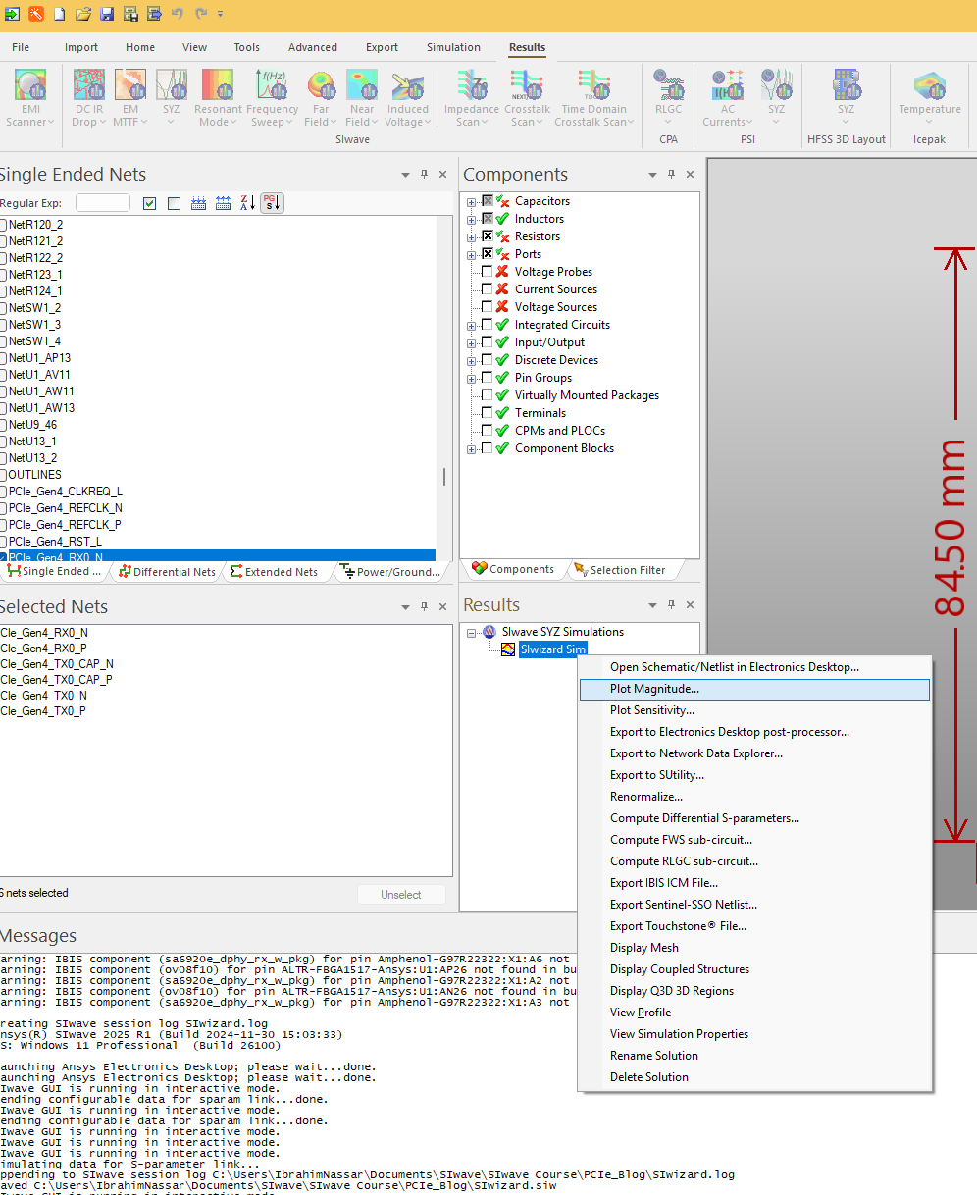Uncheck the Ports checkbox in Components

click(x=486, y=253)
